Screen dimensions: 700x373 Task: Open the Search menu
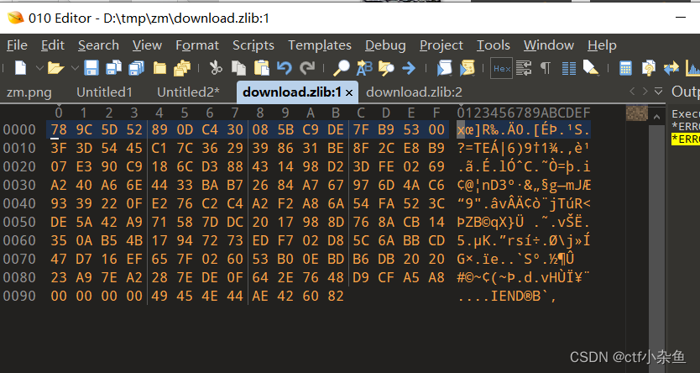tap(98, 45)
